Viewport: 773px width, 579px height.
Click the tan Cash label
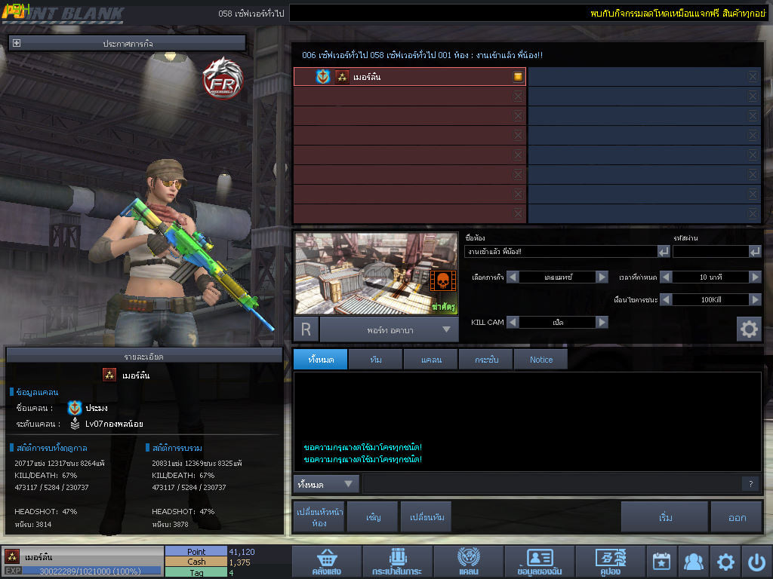pyautogui.click(x=196, y=562)
